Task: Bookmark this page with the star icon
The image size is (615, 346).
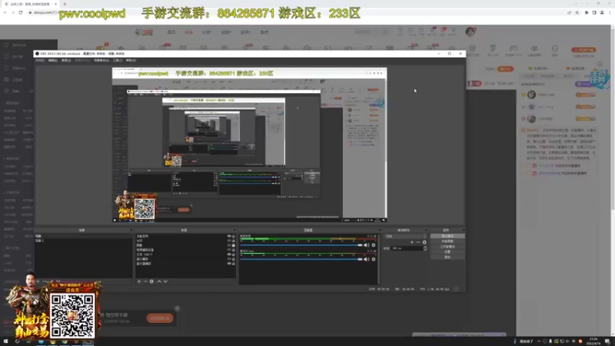Action: point(577,12)
